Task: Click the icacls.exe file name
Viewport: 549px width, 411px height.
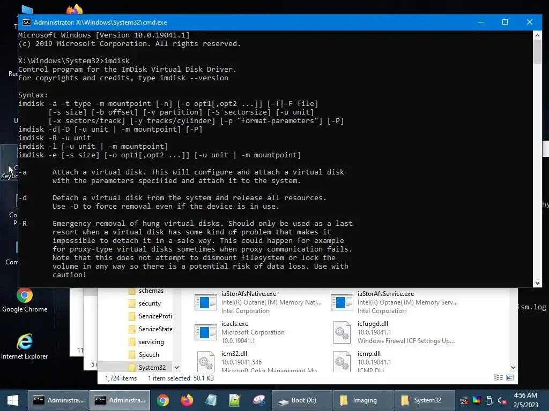Action: point(235,324)
